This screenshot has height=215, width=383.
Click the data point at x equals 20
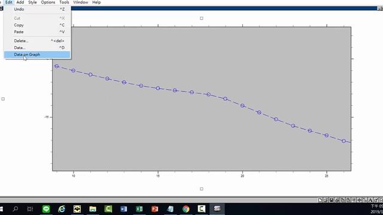click(x=242, y=106)
